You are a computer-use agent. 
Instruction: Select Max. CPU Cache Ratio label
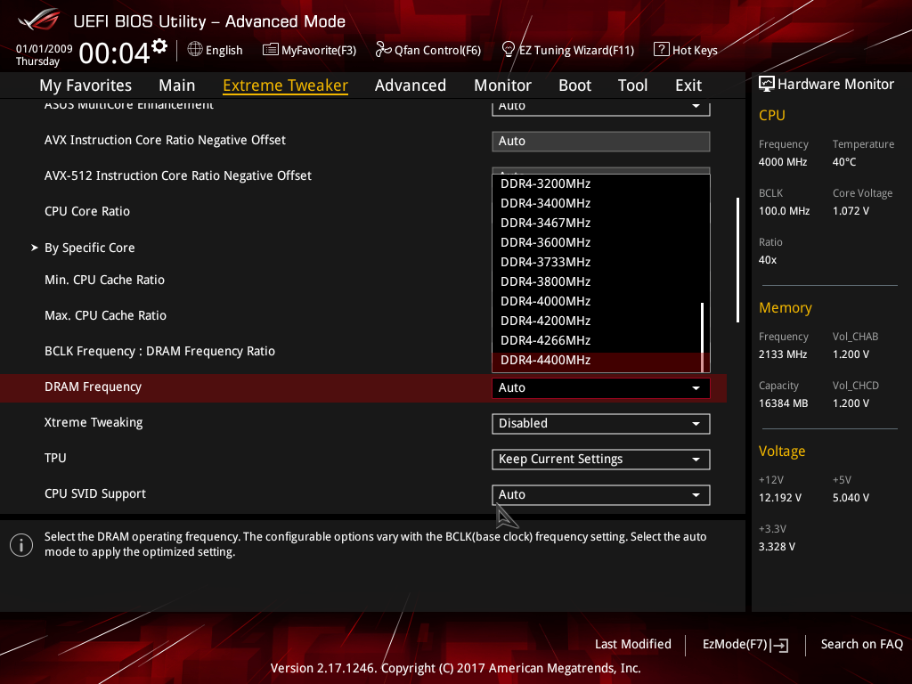point(105,316)
